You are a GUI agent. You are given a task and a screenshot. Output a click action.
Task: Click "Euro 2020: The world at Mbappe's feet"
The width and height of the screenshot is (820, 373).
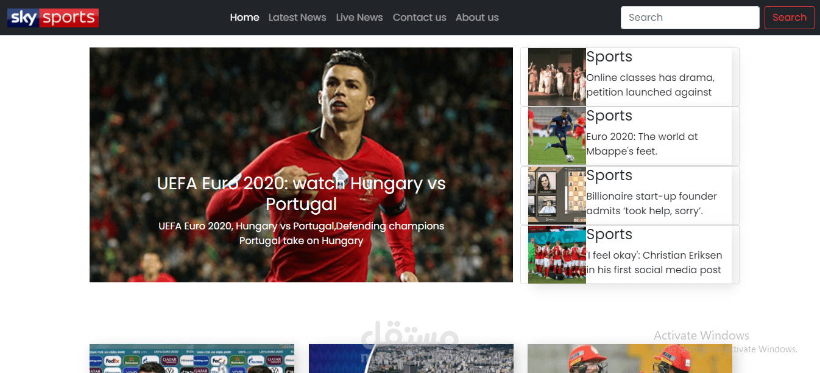[x=642, y=144]
